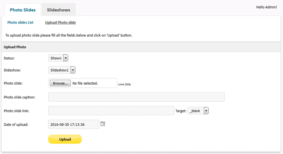Expand the Slideshow1 dropdown arrow
The width and height of the screenshot is (283, 154).
click(x=73, y=70)
